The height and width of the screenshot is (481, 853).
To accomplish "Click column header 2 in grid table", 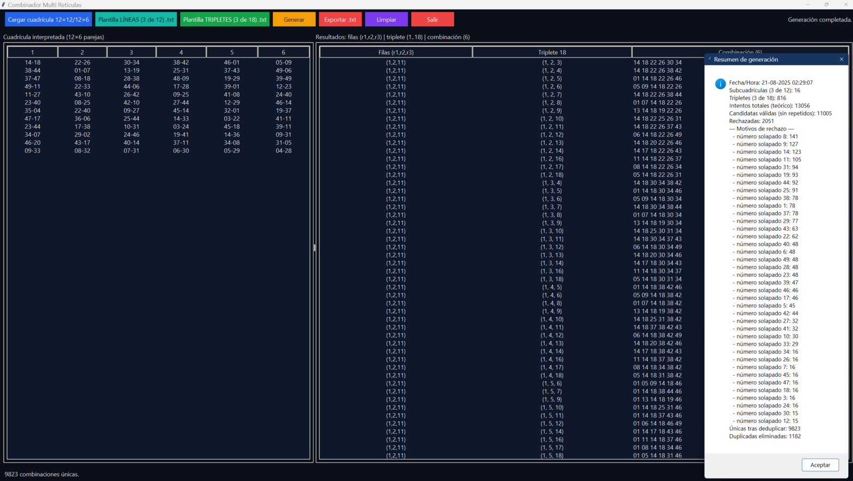I will [x=82, y=52].
